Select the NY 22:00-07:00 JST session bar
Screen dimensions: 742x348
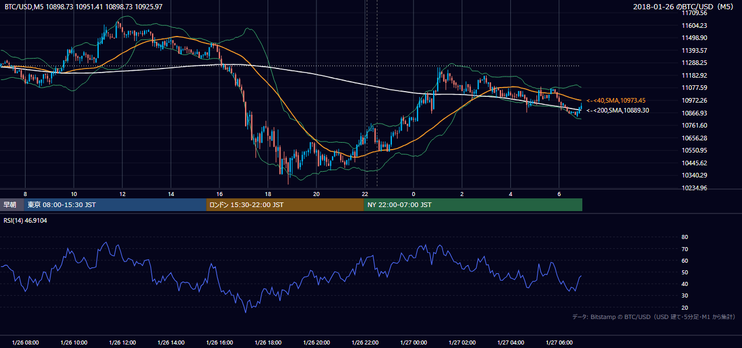click(473, 205)
